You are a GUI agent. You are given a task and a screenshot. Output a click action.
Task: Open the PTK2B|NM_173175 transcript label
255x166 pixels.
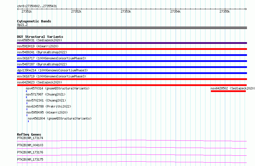(30, 159)
